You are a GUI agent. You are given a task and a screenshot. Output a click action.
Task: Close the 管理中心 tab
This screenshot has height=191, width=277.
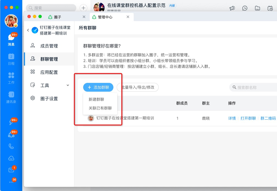[128, 17]
